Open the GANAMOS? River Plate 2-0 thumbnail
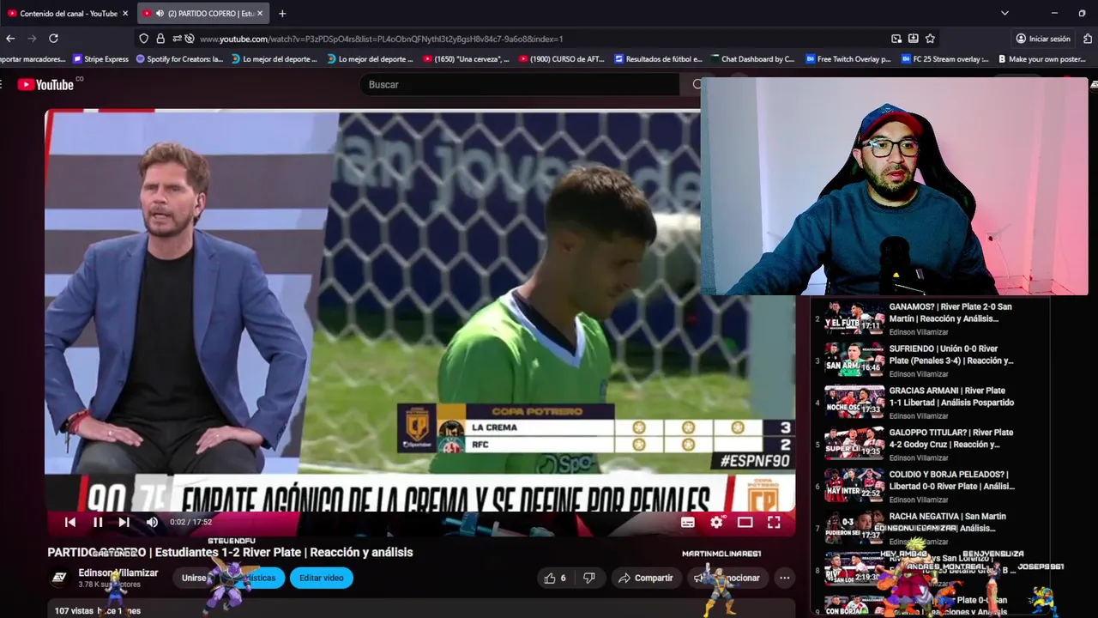1098x618 pixels. pos(854,318)
